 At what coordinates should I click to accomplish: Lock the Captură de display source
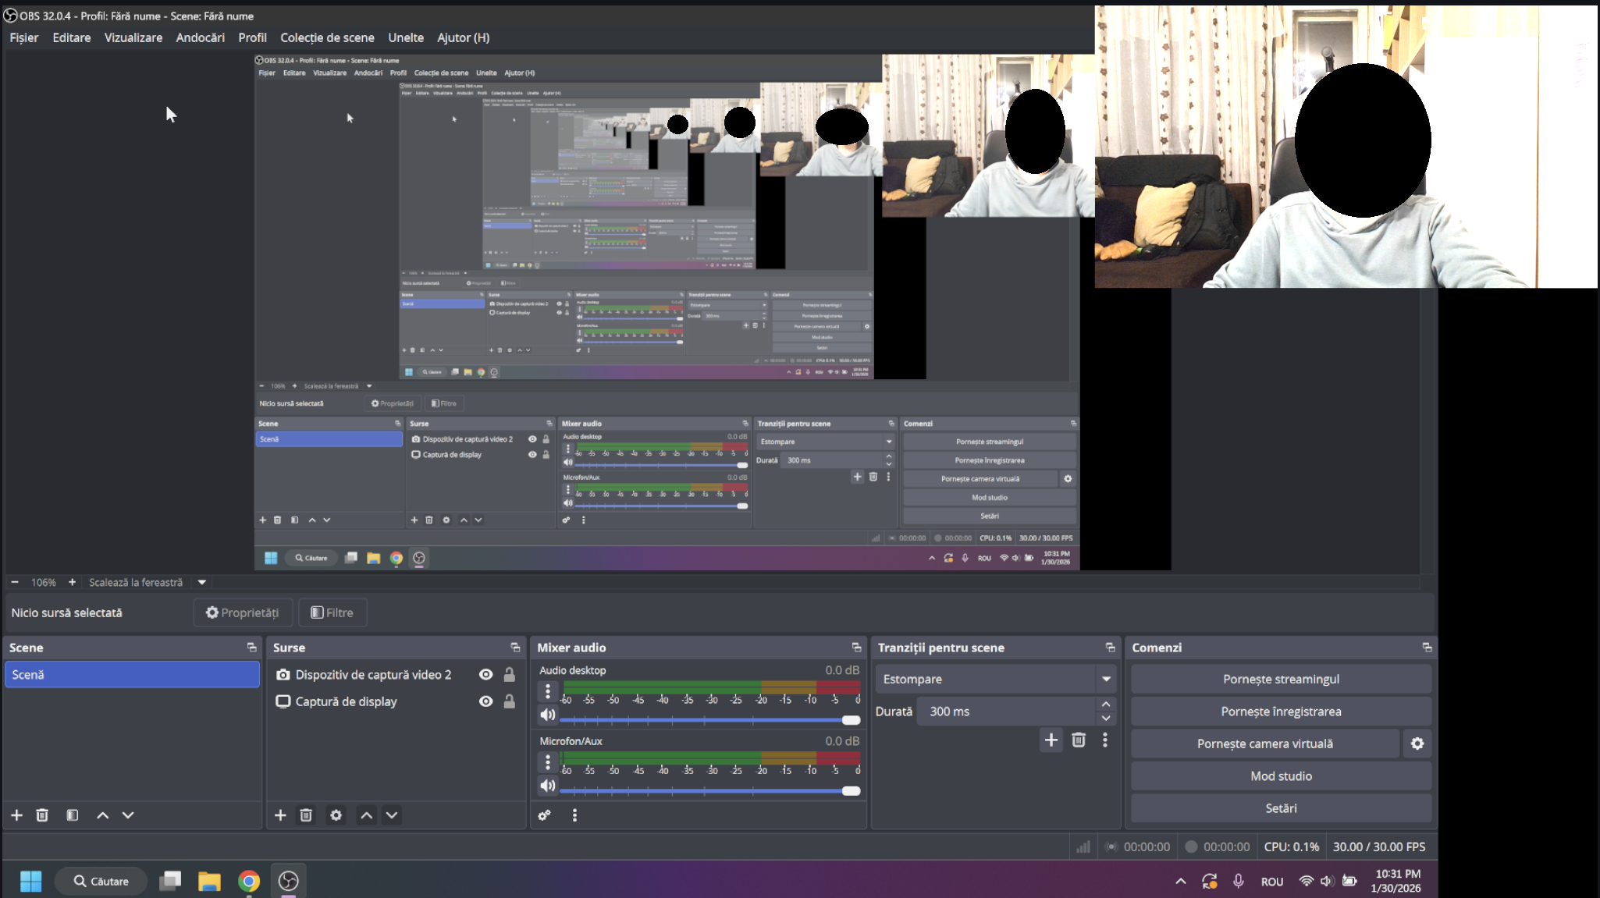[x=509, y=701]
